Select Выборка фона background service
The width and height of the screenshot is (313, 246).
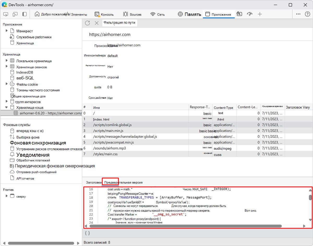point(28,137)
